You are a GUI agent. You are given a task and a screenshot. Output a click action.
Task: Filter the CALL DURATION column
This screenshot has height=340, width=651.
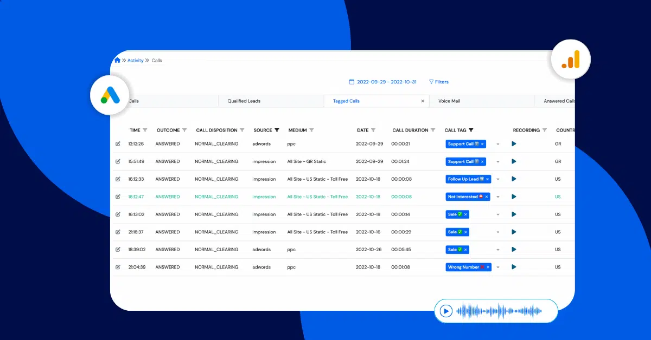click(433, 130)
